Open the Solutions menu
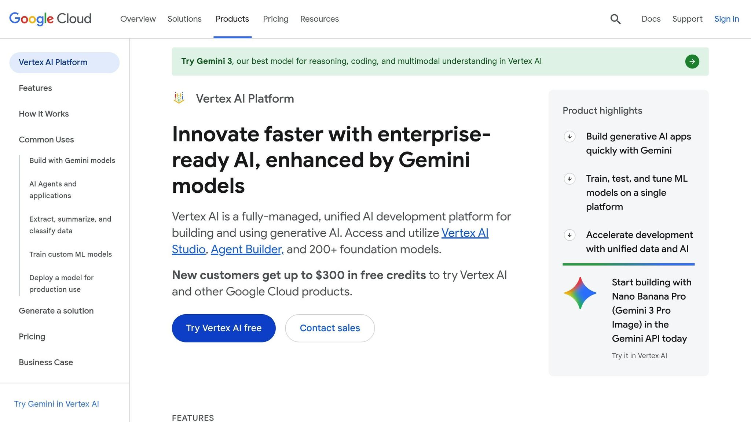Screen dimensions: 751x422 point(184,19)
